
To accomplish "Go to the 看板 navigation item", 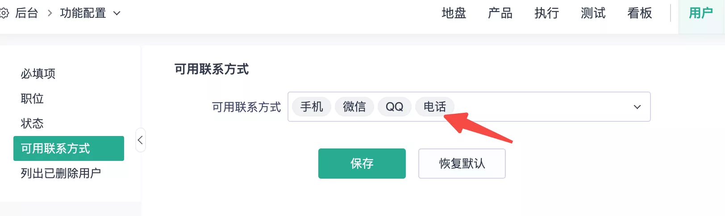I will click(x=639, y=13).
